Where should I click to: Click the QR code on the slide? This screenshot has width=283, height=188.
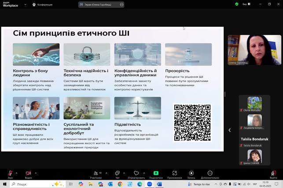point(192,122)
